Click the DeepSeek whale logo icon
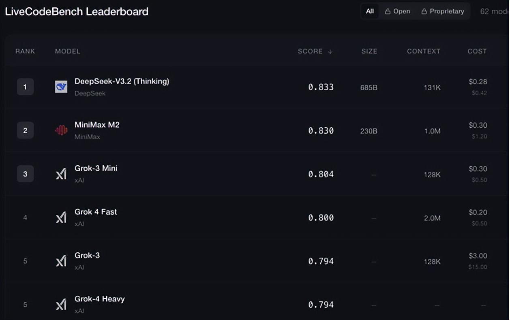The height and width of the screenshot is (320, 510). pyautogui.click(x=61, y=87)
